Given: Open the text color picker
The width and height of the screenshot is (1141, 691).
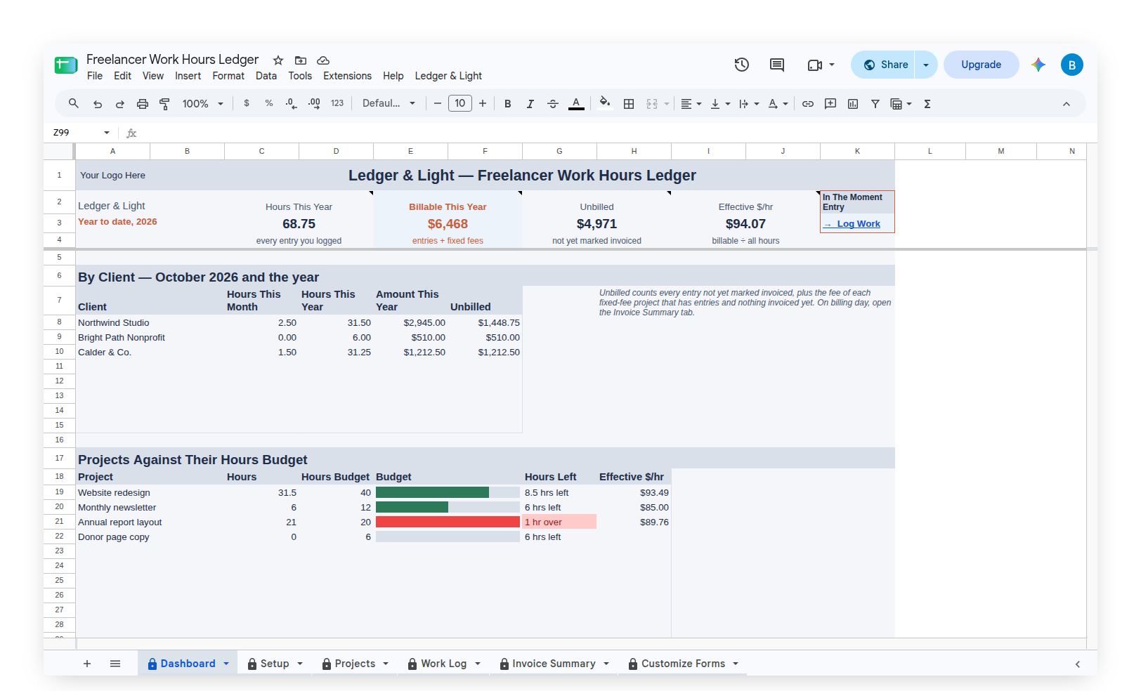Looking at the screenshot, I should click(576, 104).
